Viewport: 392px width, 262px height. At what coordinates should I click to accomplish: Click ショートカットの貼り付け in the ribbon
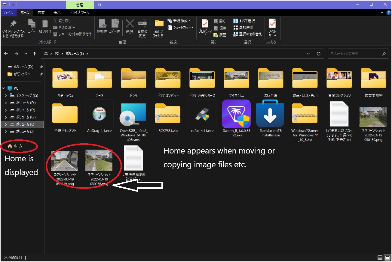72,34
